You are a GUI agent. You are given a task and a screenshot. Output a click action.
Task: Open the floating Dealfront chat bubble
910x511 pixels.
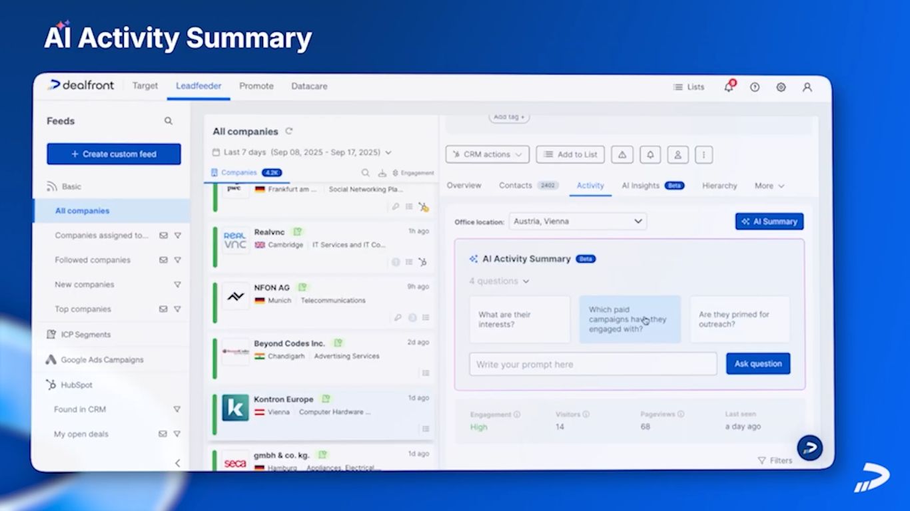pos(810,448)
